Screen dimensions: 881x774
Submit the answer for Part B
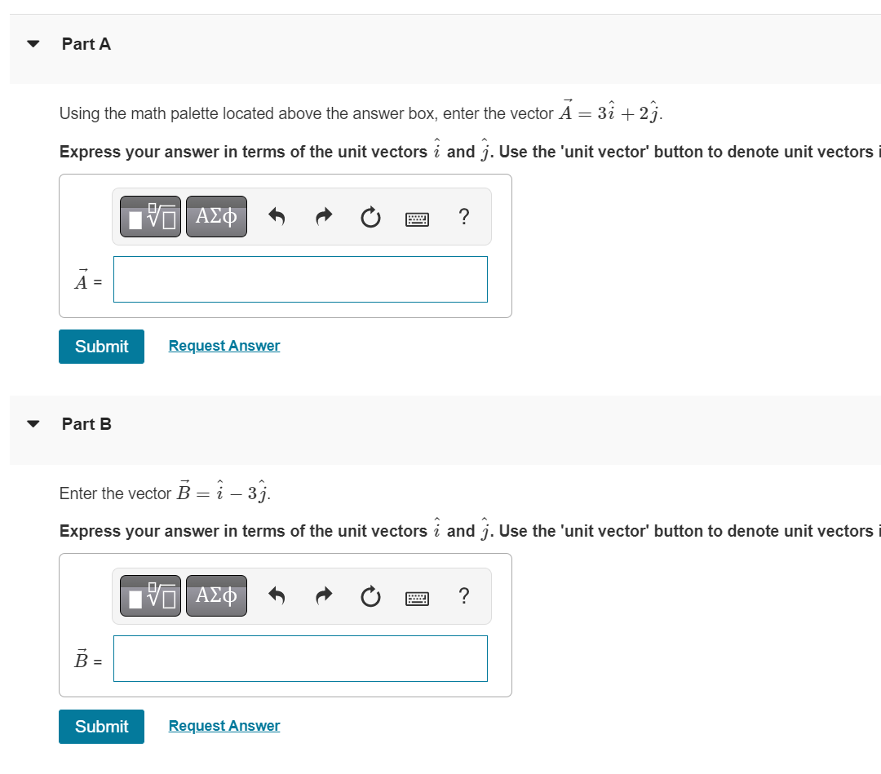[x=101, y=726]
